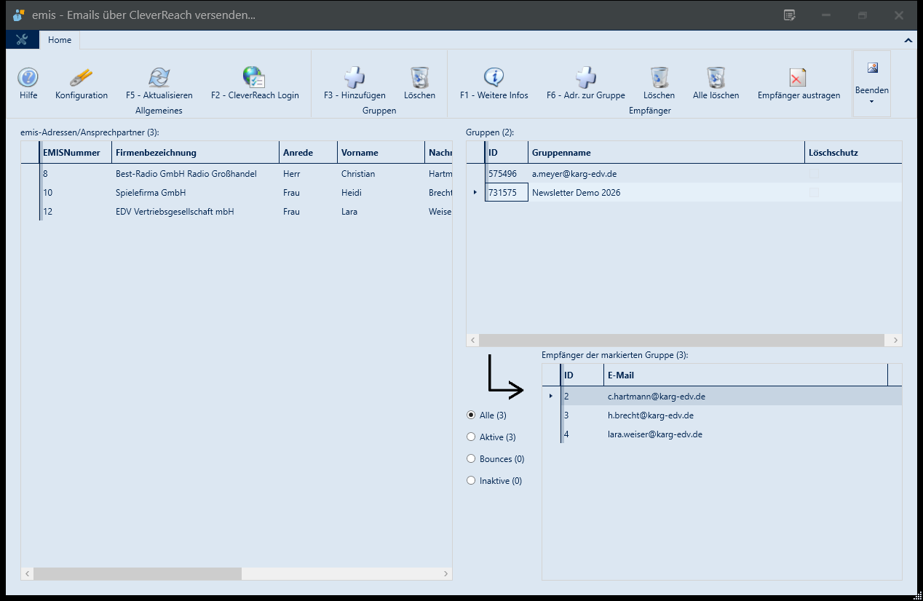Image resolution: width=923 pixels, height=601 pixels.
Task: Sort by Gruppenname column header
Action: [x=666, y=153]
